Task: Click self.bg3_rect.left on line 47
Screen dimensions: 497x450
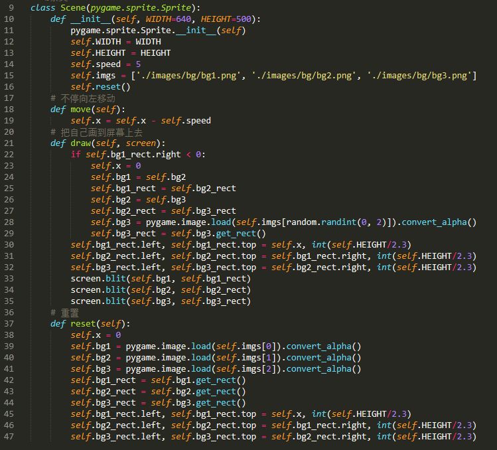Action: (115, 437)
